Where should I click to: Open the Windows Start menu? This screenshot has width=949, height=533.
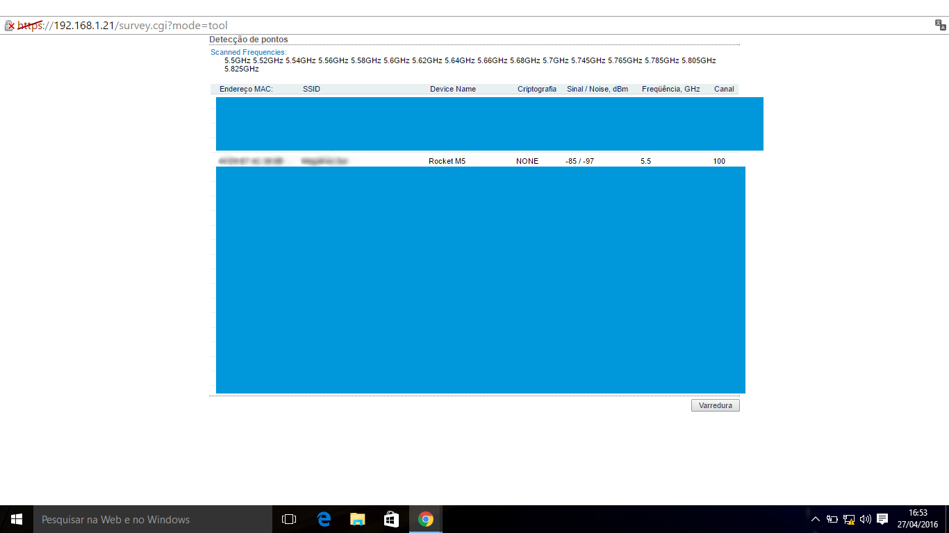[17, 519]
